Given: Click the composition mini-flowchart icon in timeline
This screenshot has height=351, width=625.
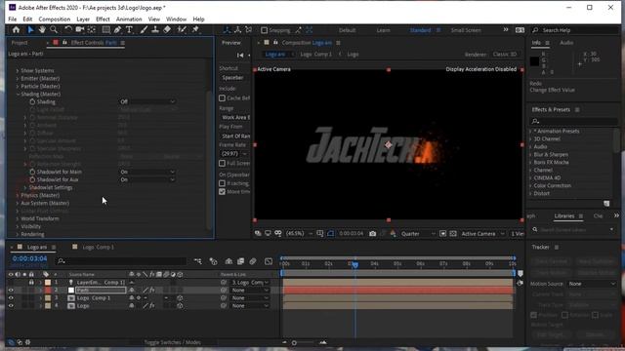Looking at the screenshot, I should click(x=197, y=261).
